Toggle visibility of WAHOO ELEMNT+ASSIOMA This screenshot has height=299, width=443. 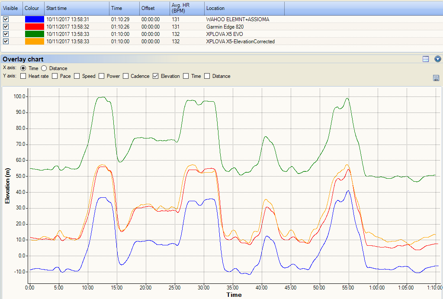tap(6, 19)
